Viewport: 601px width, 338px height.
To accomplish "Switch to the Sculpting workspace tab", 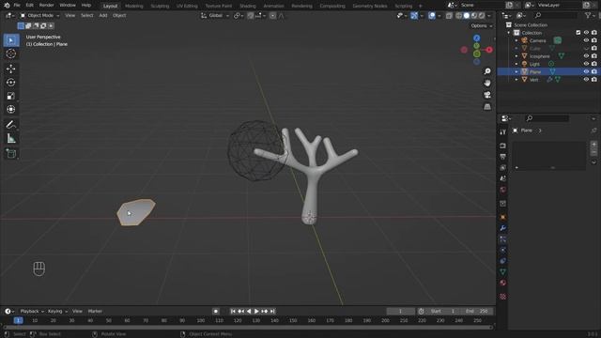I will pos(160,6).
